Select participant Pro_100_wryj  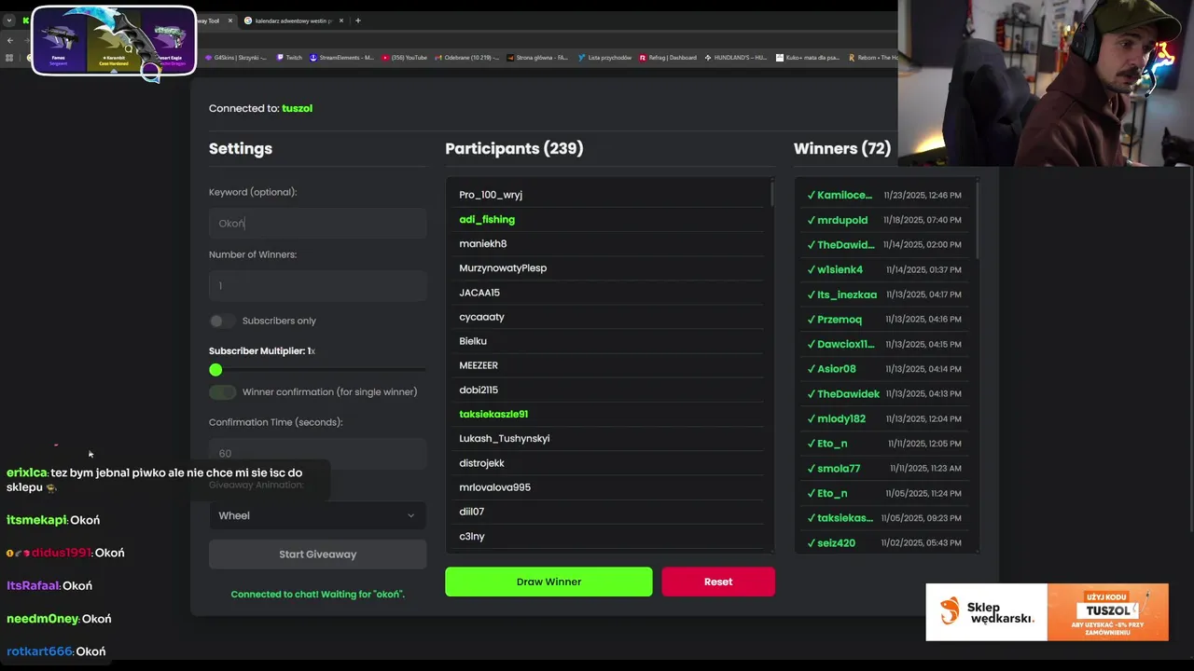pos(491,195)
